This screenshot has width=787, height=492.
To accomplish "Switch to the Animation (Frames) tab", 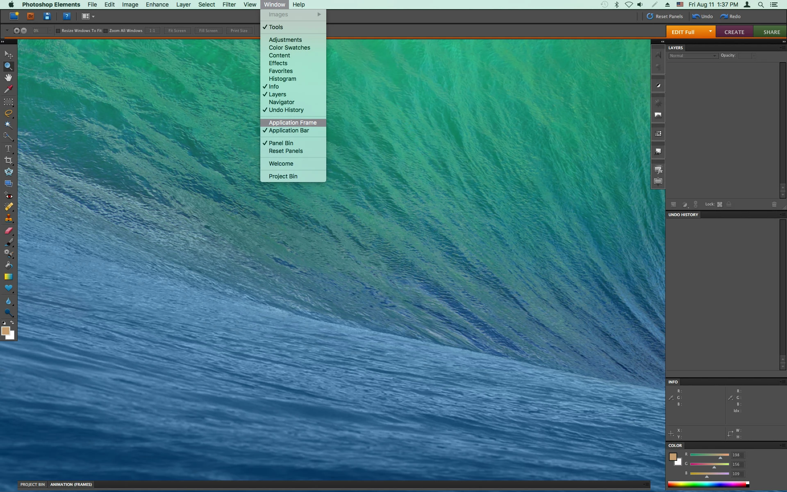I will click(x=71, y=485).
